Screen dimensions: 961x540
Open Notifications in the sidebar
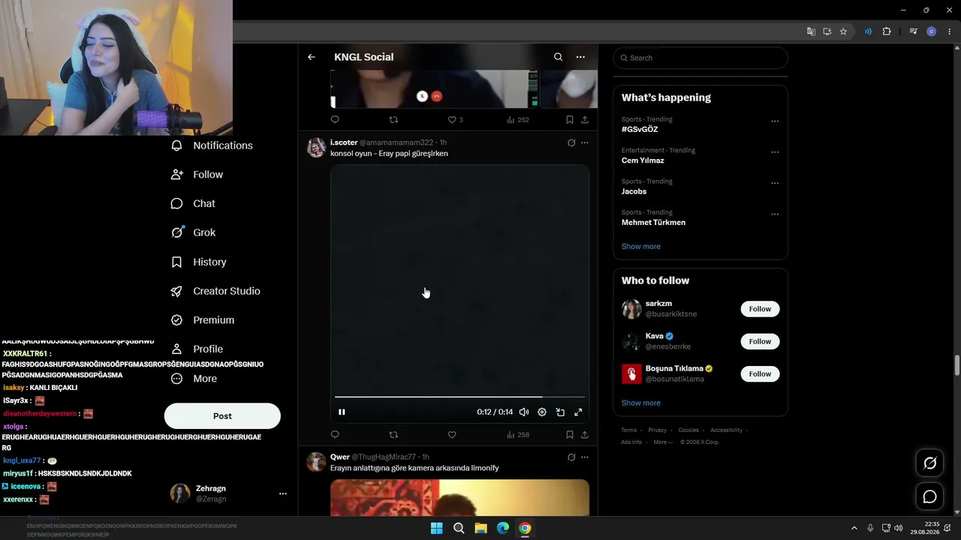212,145
